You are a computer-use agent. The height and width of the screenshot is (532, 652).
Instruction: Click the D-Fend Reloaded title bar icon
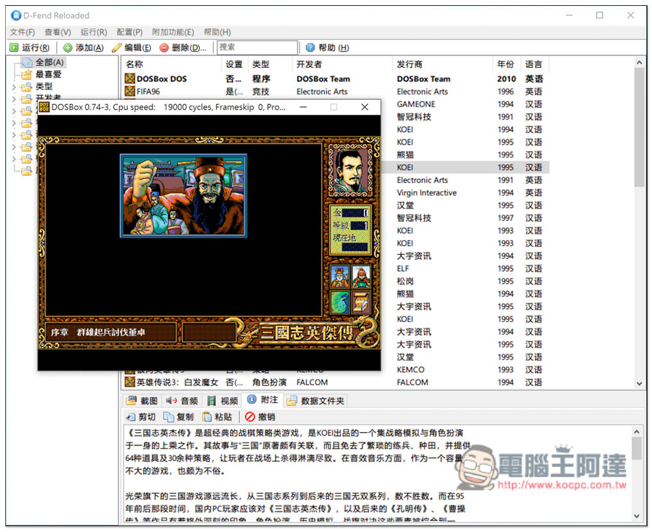[x=16, y=16]
